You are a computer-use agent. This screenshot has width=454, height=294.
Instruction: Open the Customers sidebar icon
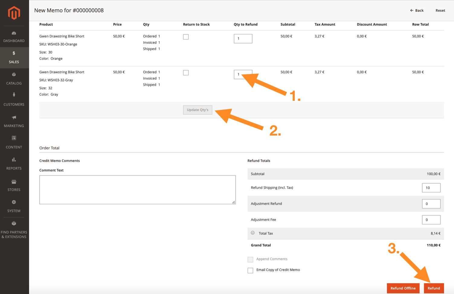[x=14, y=95]
